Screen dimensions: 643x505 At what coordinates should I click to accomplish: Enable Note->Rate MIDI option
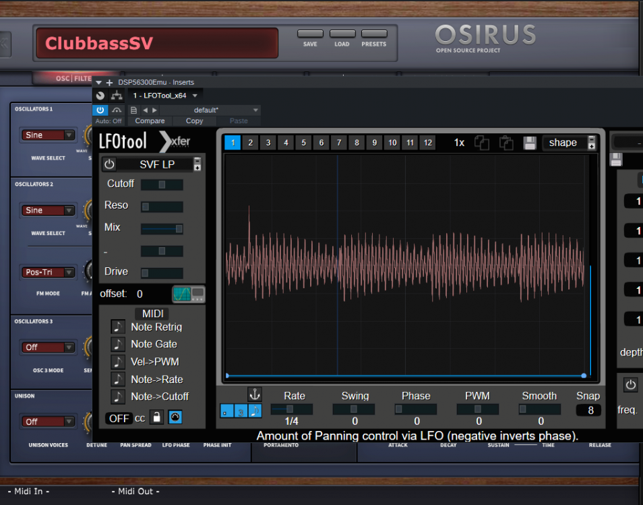click(118, 379)
